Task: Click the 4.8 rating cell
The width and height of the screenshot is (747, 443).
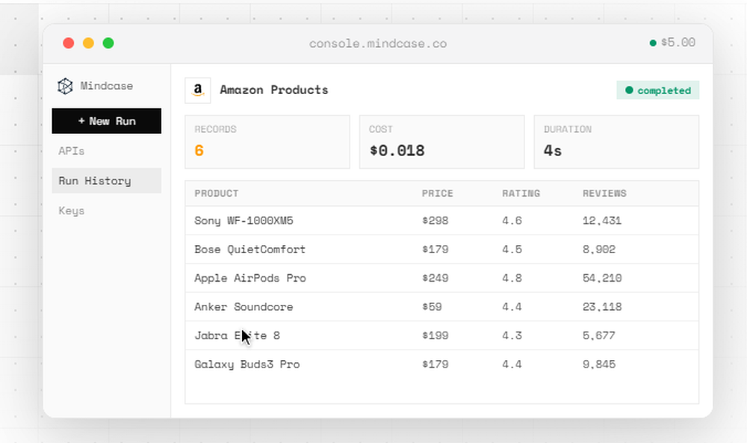Action: pos(512,278)
